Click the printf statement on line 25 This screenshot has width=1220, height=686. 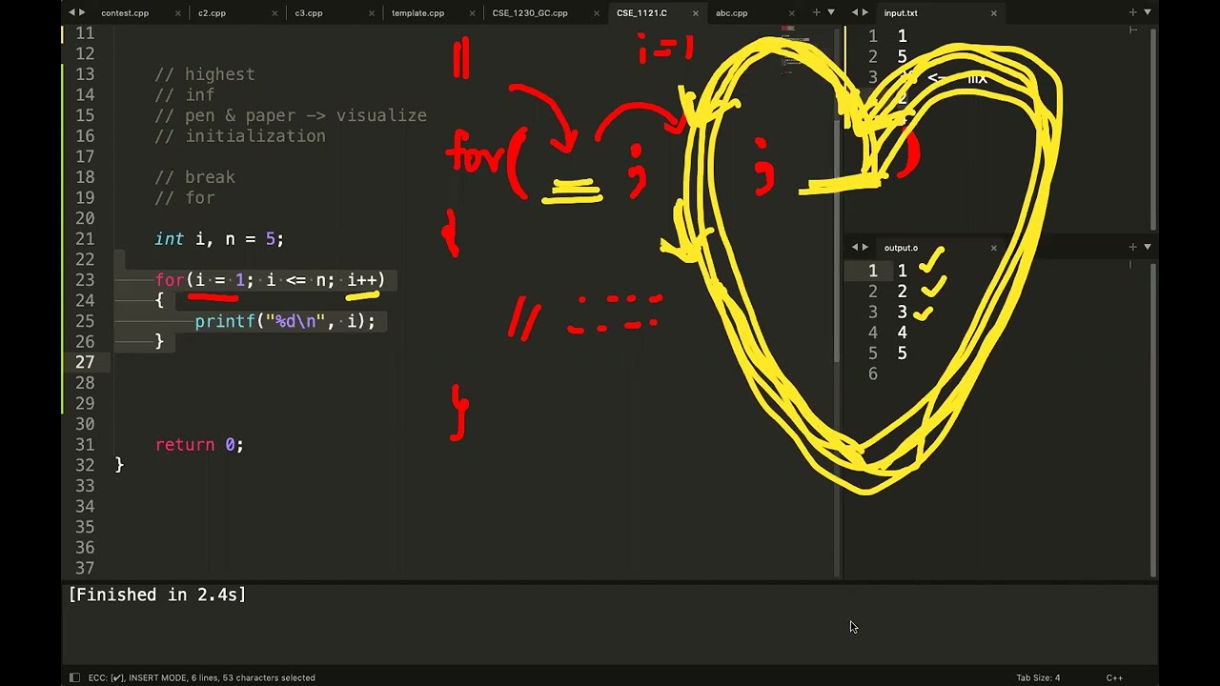tap(285, 321)
